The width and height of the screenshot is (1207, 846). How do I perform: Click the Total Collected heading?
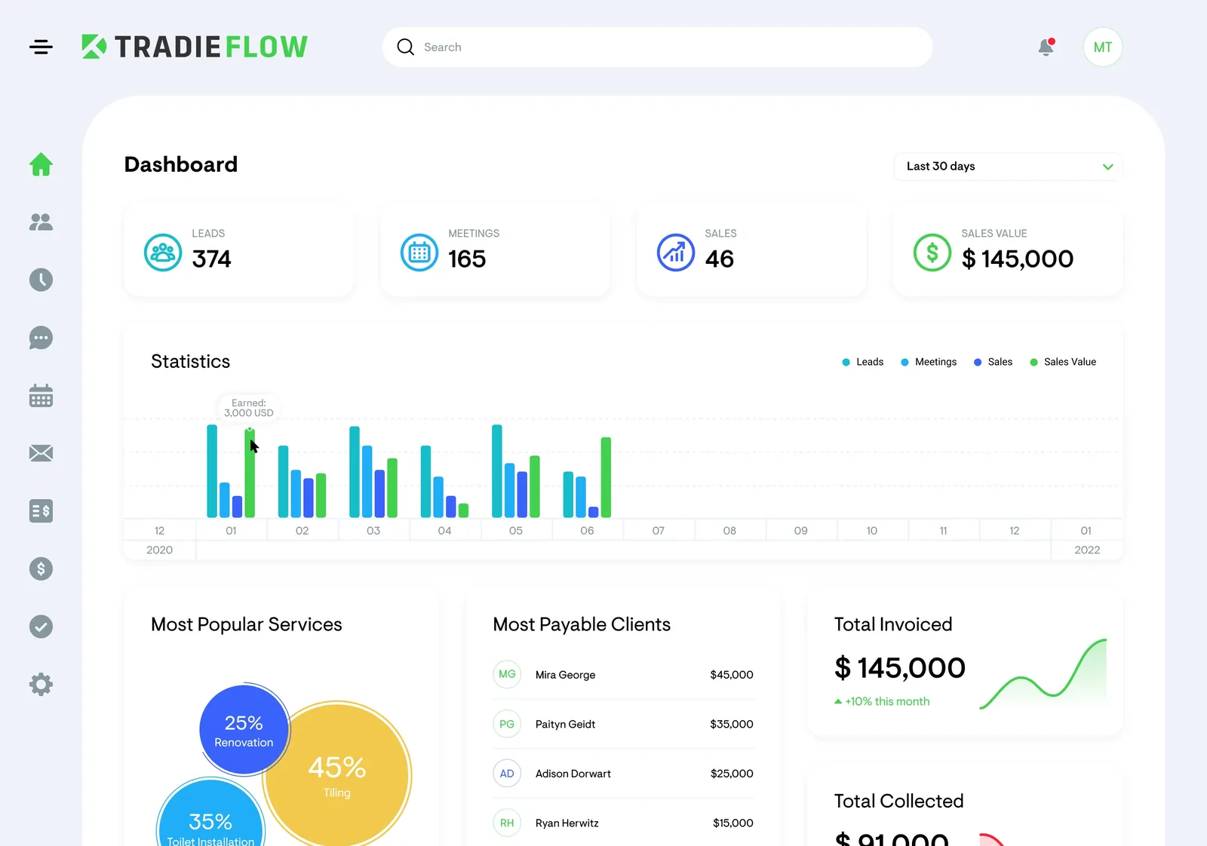tap(898, 801)
